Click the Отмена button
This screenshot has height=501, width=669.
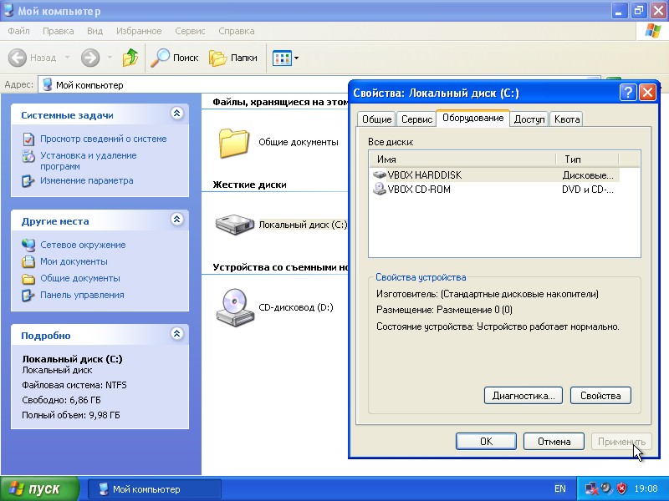[554, 442]
